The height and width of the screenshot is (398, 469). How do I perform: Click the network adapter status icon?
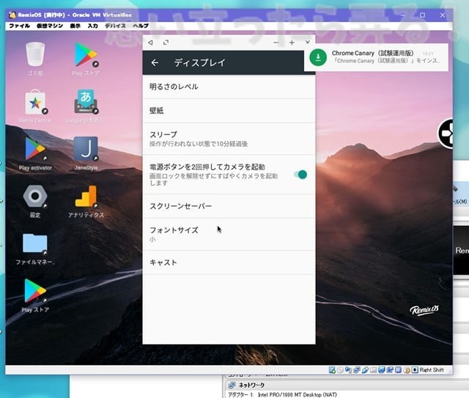(357, 370)
